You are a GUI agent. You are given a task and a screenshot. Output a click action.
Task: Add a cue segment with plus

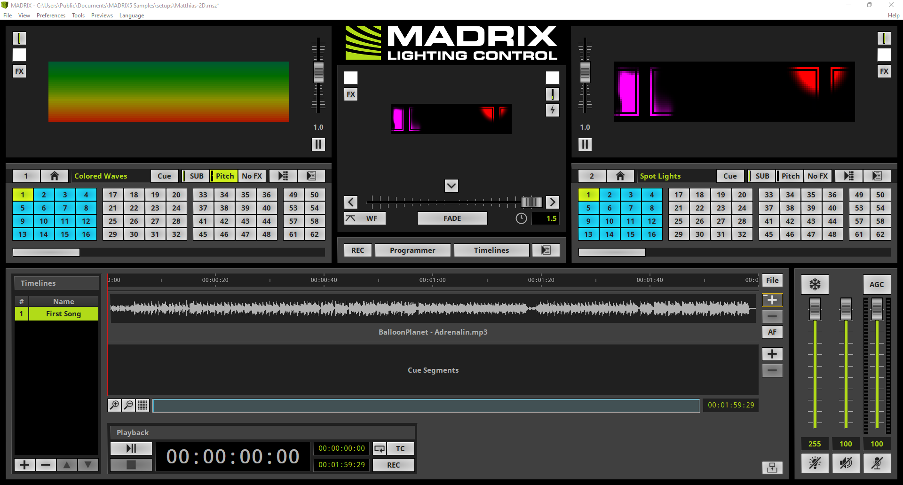point(772,354)
